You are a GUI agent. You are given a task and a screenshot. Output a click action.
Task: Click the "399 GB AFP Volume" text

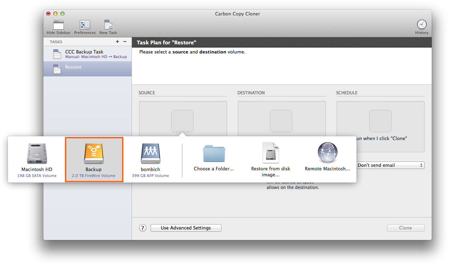coord(150,176)
